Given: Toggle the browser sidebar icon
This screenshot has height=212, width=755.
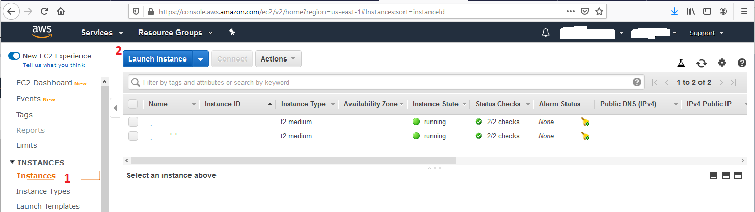Looking at the screenshot, I should coord(707,11).
